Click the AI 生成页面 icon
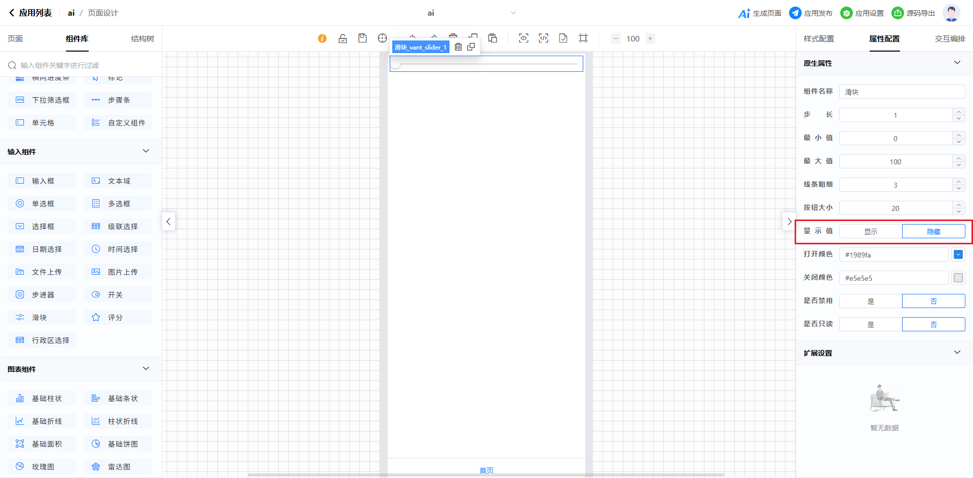The width and height of the screenshot is (973, 478). click(x=744, y=13)
